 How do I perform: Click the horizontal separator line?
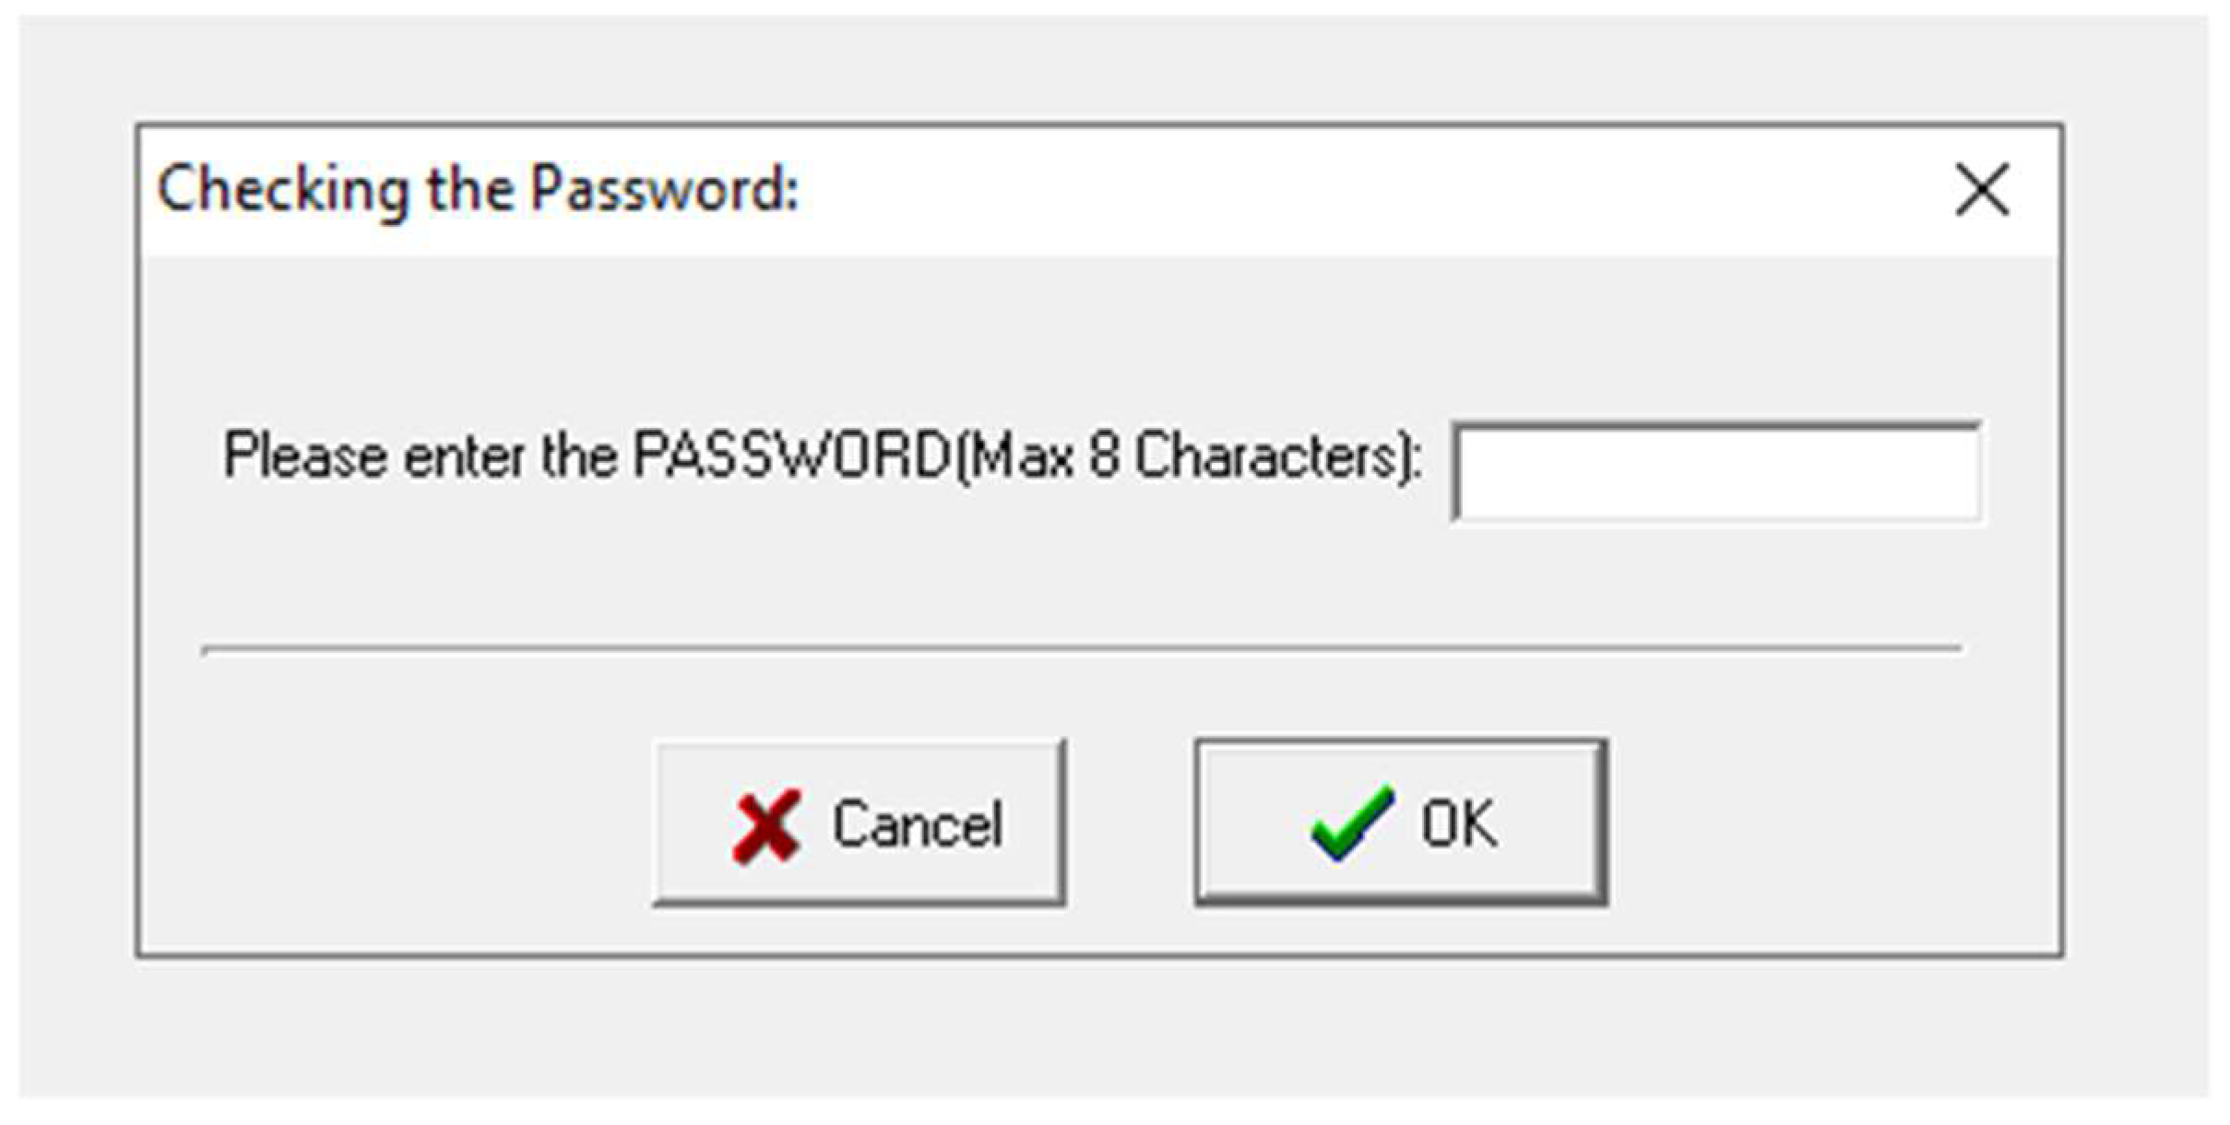pos(1081,649)
